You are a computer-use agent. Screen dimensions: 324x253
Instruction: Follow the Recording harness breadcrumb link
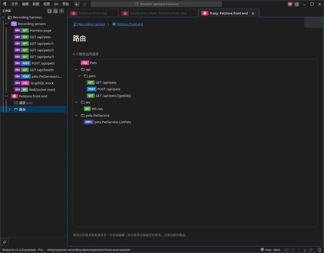(92, 24)
